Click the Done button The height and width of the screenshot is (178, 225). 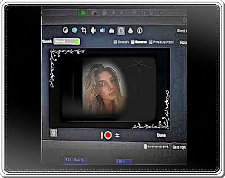click(x=161, y=135)
